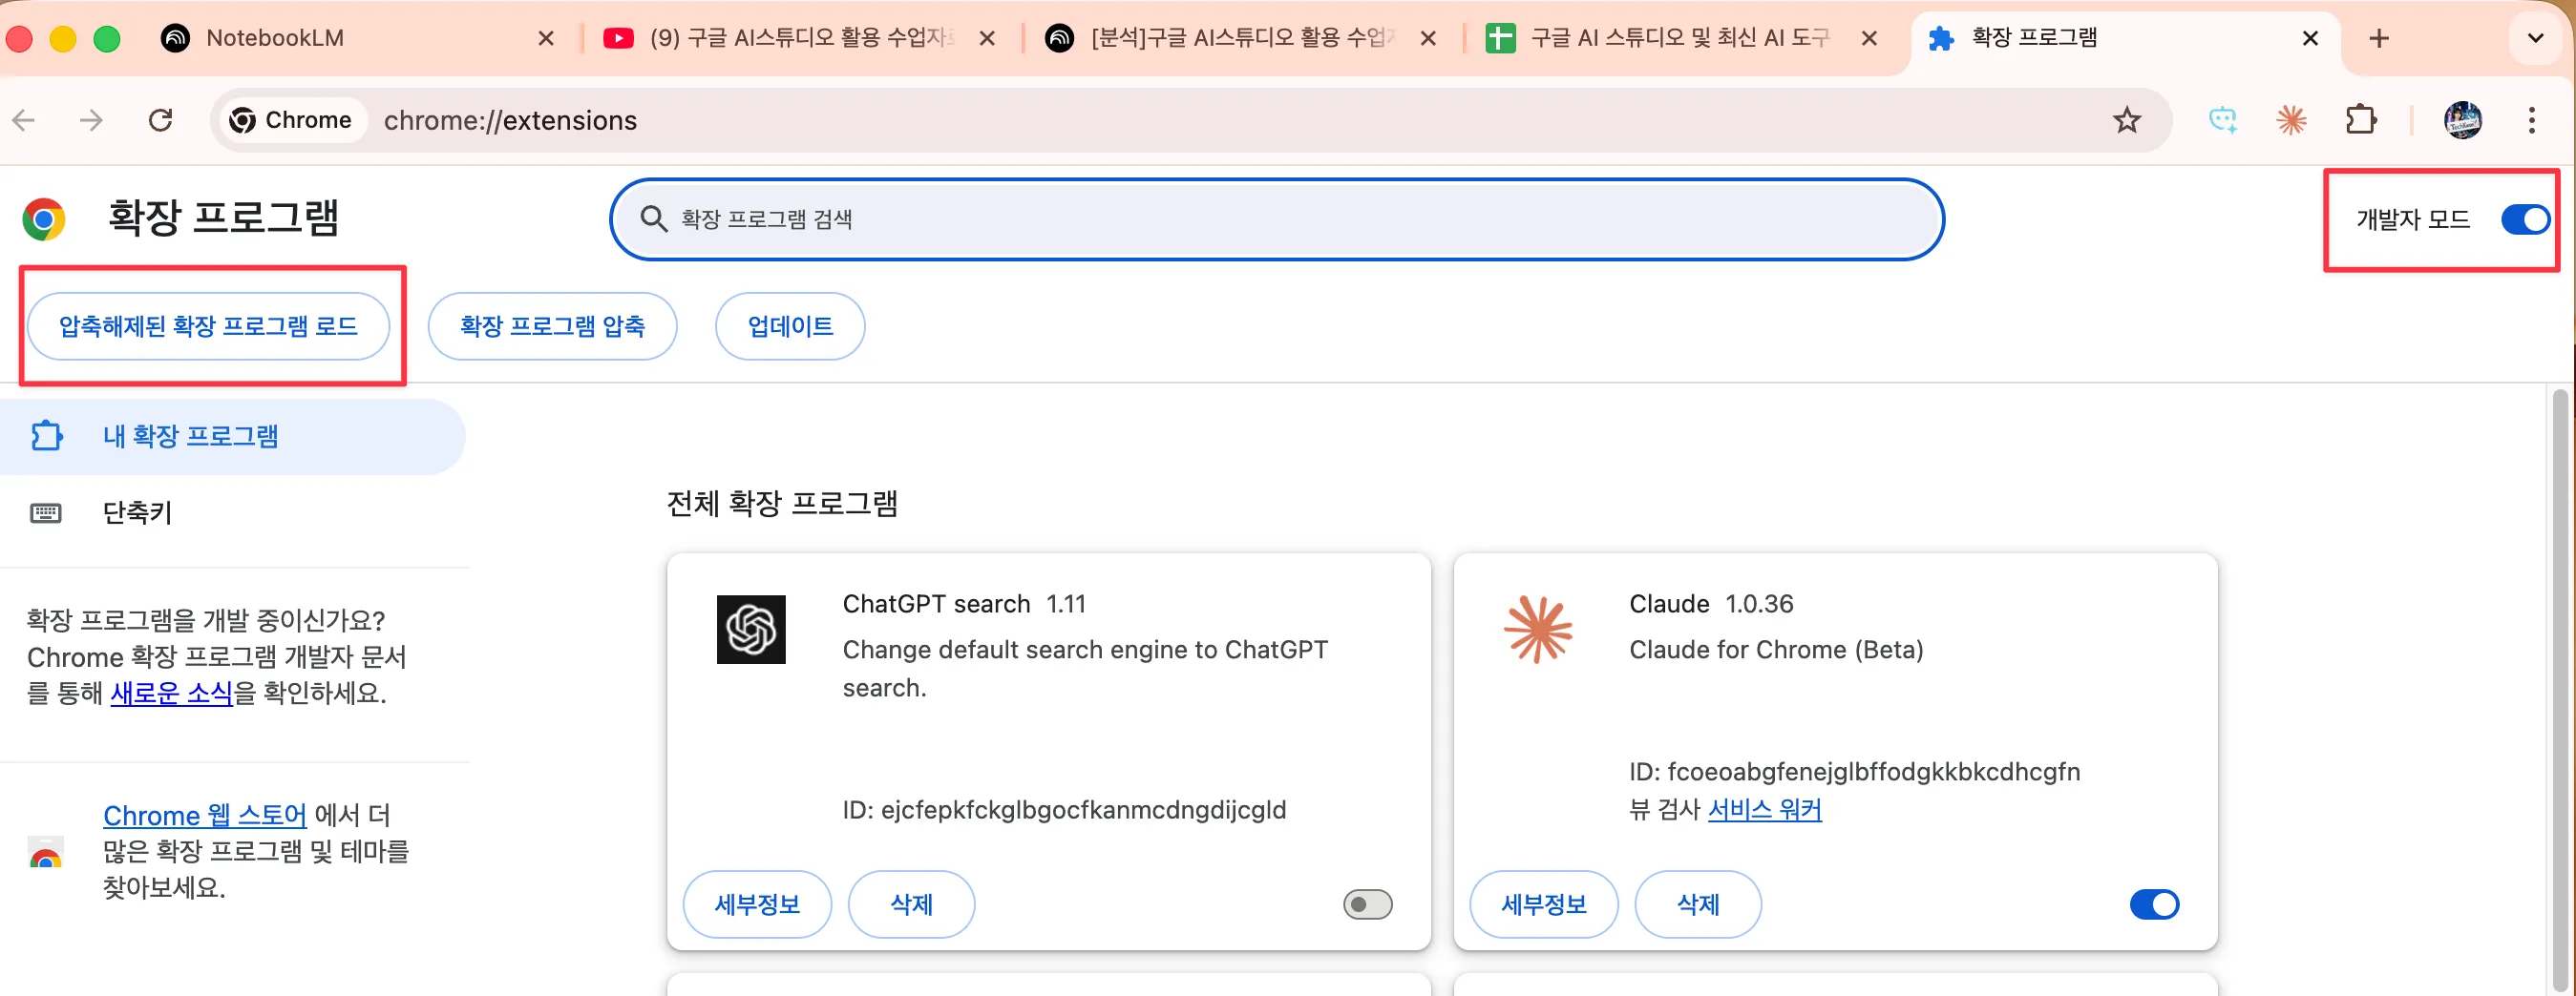Image resolution: width=2576 pixels, height=996 pixels.
Task: Open Chrome three-dot menu
Action: [2531, 121]
